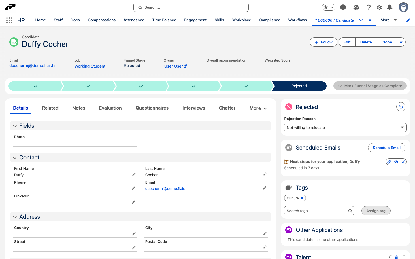This screenshot has height=259, width=415.
Task: Open the notifications bell
Action: 390,7
